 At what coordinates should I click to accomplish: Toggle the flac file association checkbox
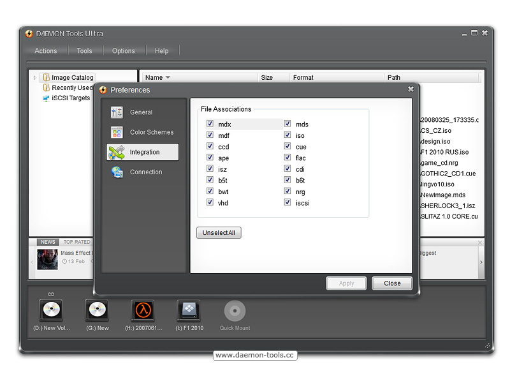coord(288,157)
